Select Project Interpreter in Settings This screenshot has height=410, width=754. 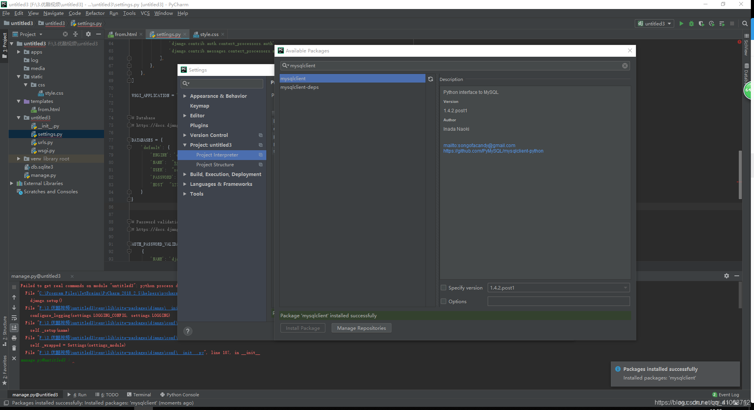[x=222, y=155]
